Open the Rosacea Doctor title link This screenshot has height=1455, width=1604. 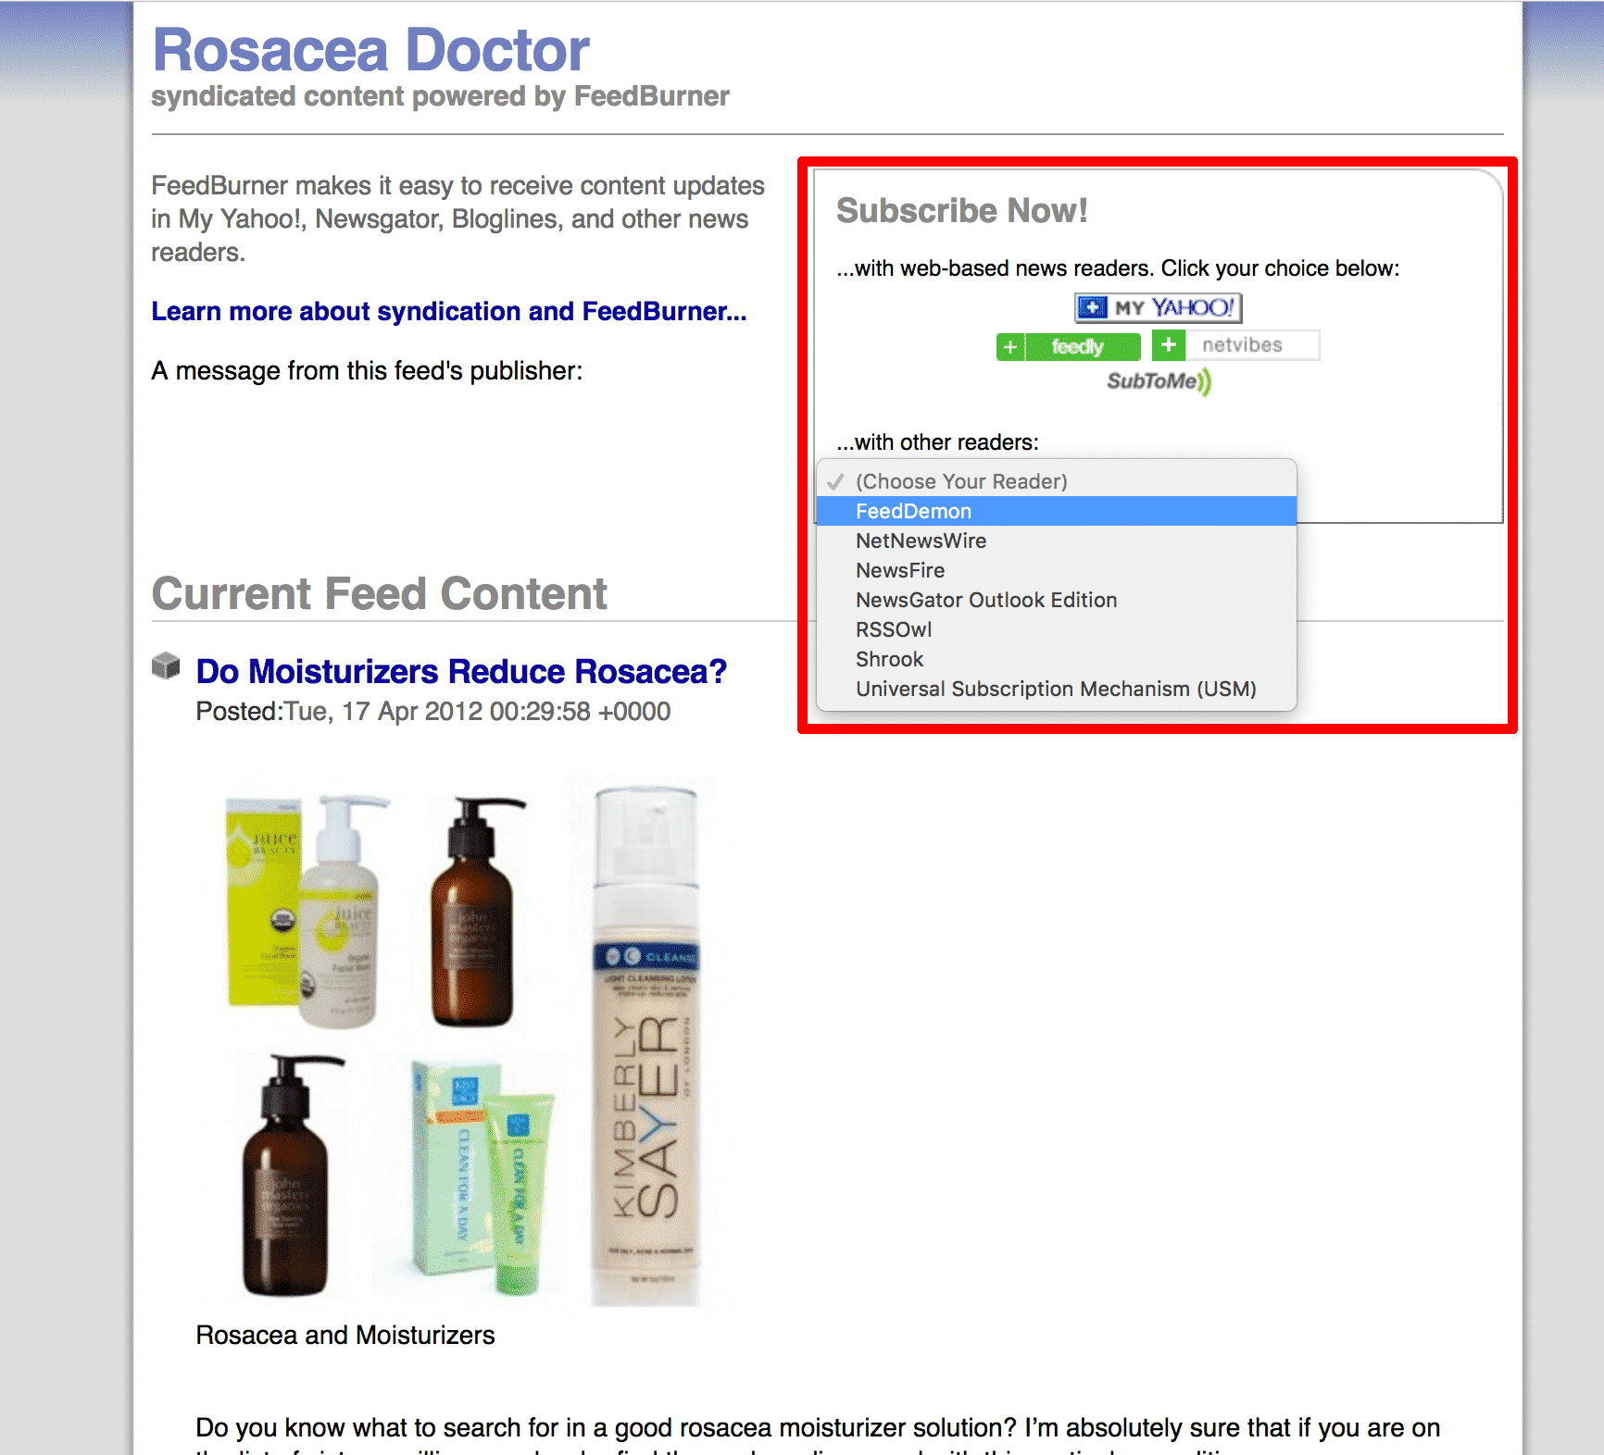coord(370,49)
